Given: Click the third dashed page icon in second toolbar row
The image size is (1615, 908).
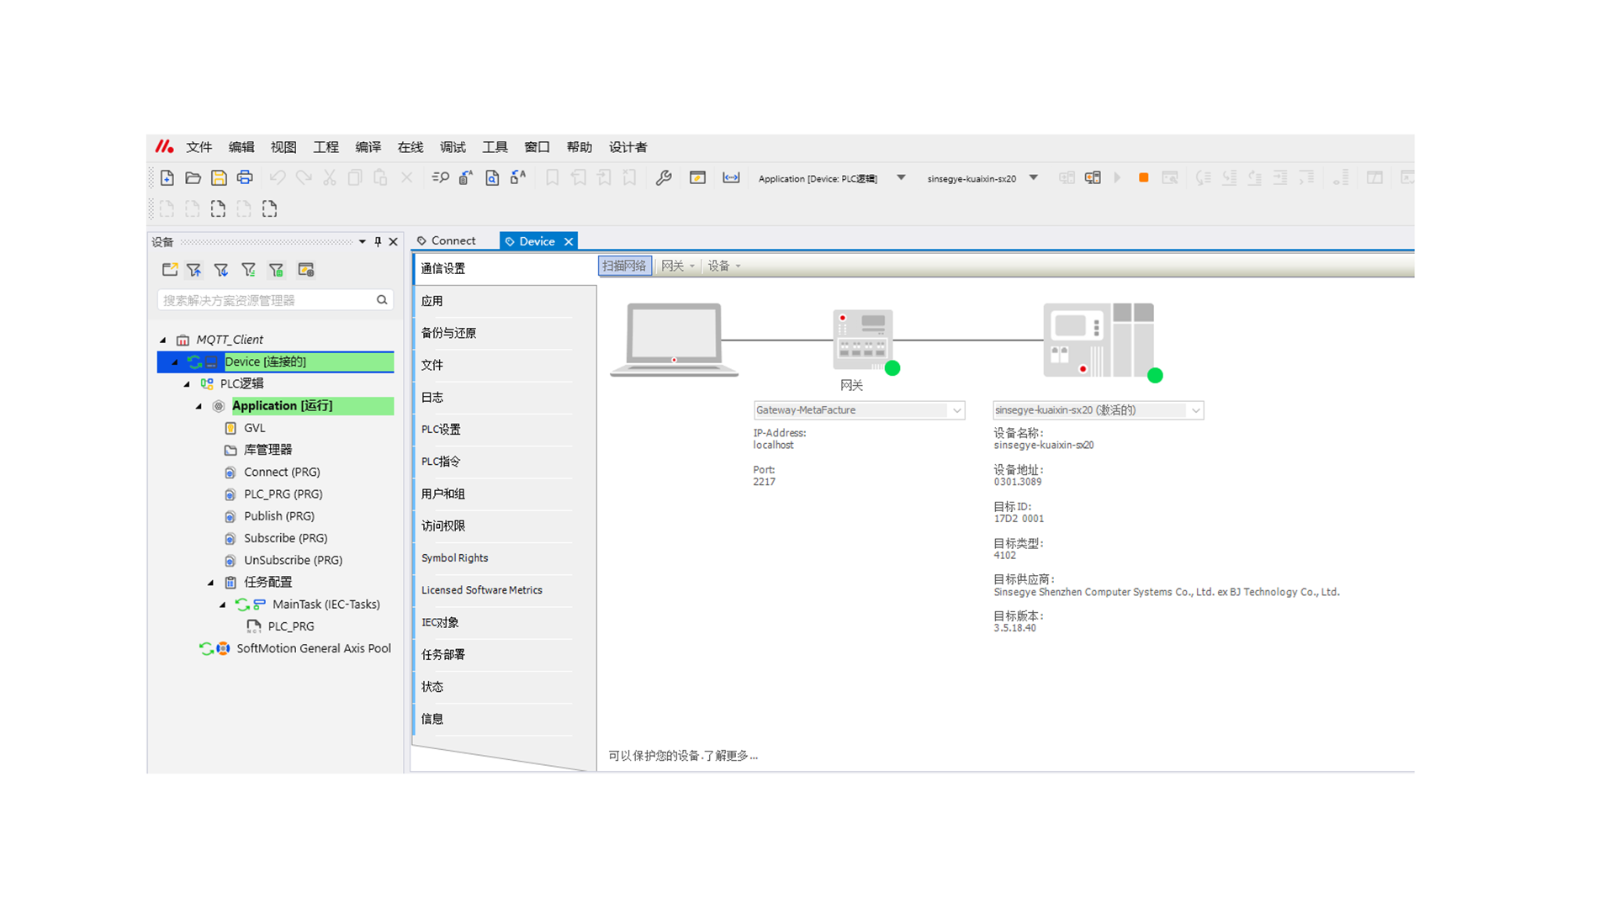Looking at the screenshot, I should pos(218,209).
